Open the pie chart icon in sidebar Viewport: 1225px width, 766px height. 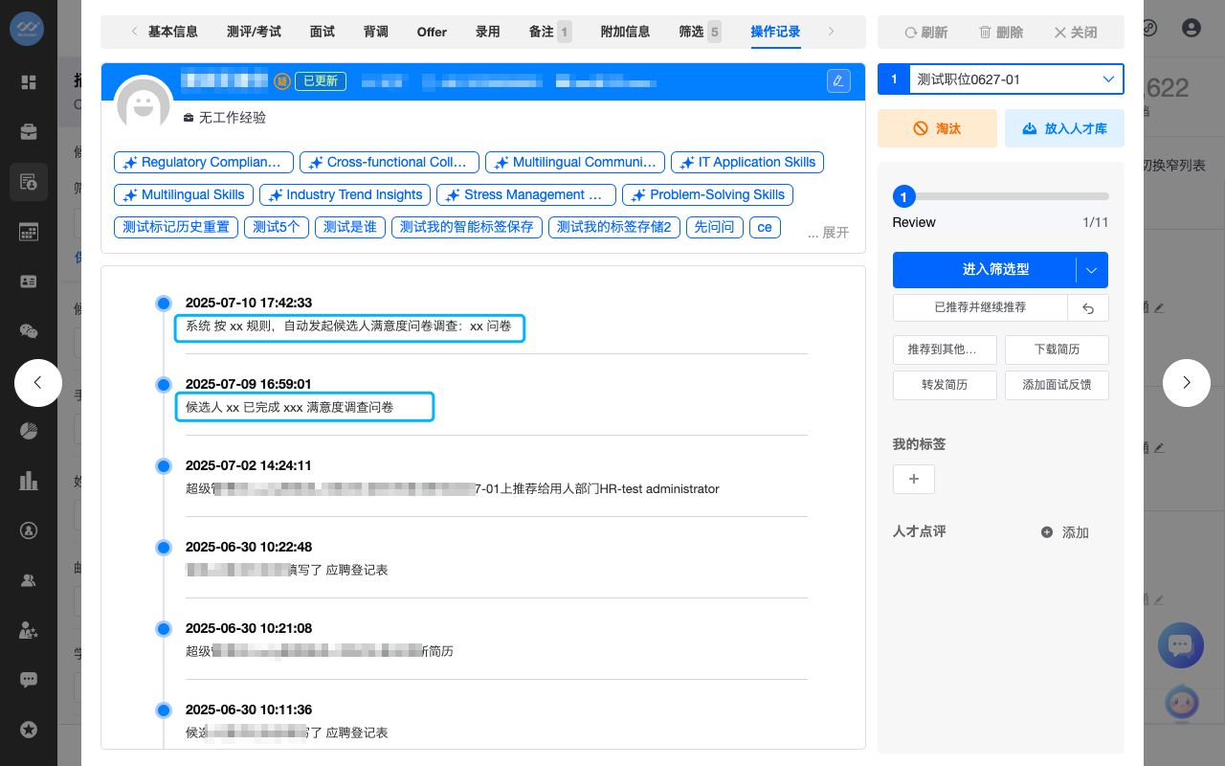pos(29,430)
